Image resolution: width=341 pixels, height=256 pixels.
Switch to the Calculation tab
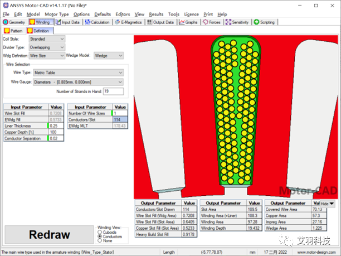(97, 22)
